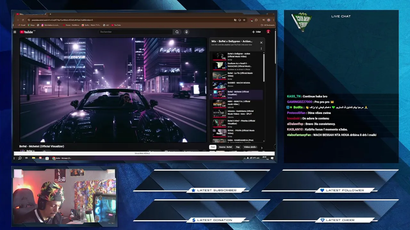Click Protocol0fan chat message
This screenshot has width=410, height=230.
(309, 113)
